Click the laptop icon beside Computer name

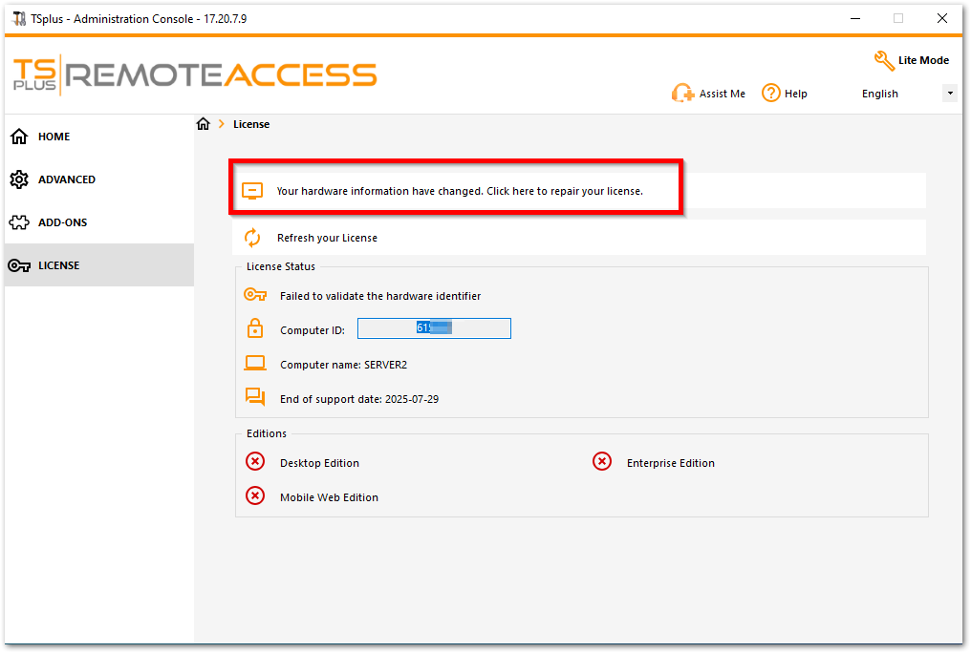click(x=255, y=364)
